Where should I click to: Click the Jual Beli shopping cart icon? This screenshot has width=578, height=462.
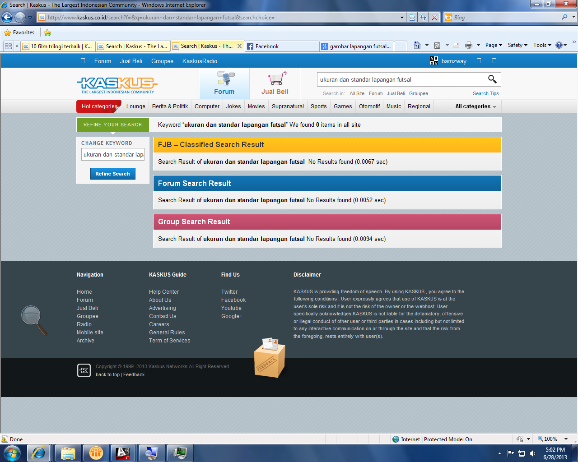tap(277, 79)
